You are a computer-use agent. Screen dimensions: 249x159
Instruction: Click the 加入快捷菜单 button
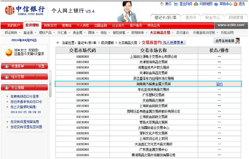[173, 43]
